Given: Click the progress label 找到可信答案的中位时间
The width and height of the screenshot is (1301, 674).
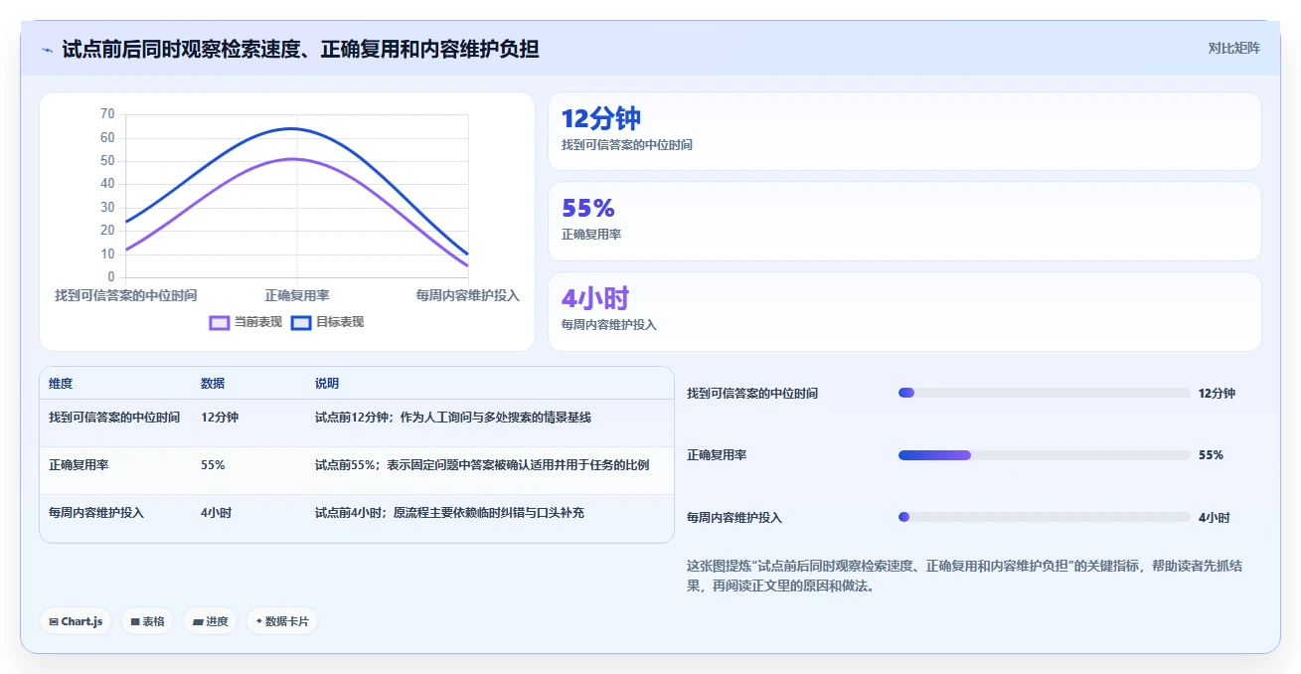Looking at the screenshot, I should (752, 394).
